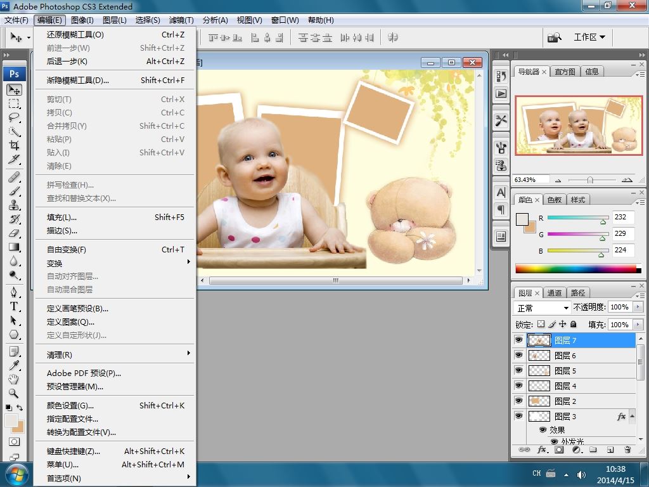Toggle lock transparent pixels
The height and width of the screenshot is (487, 649).
coord(541,324)
